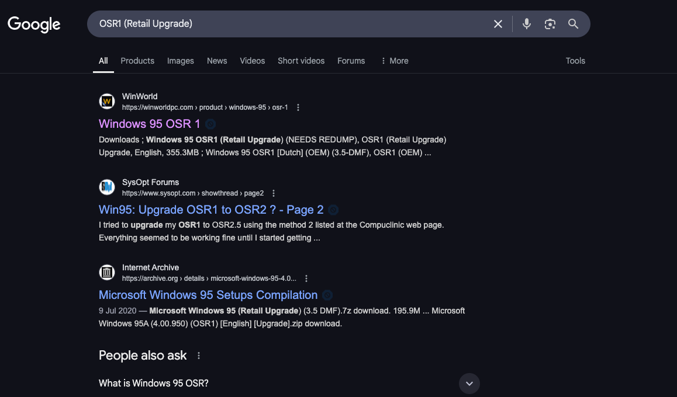Clear the search box with the X icon
The image size is (677, 397).
tap(498, 24)
